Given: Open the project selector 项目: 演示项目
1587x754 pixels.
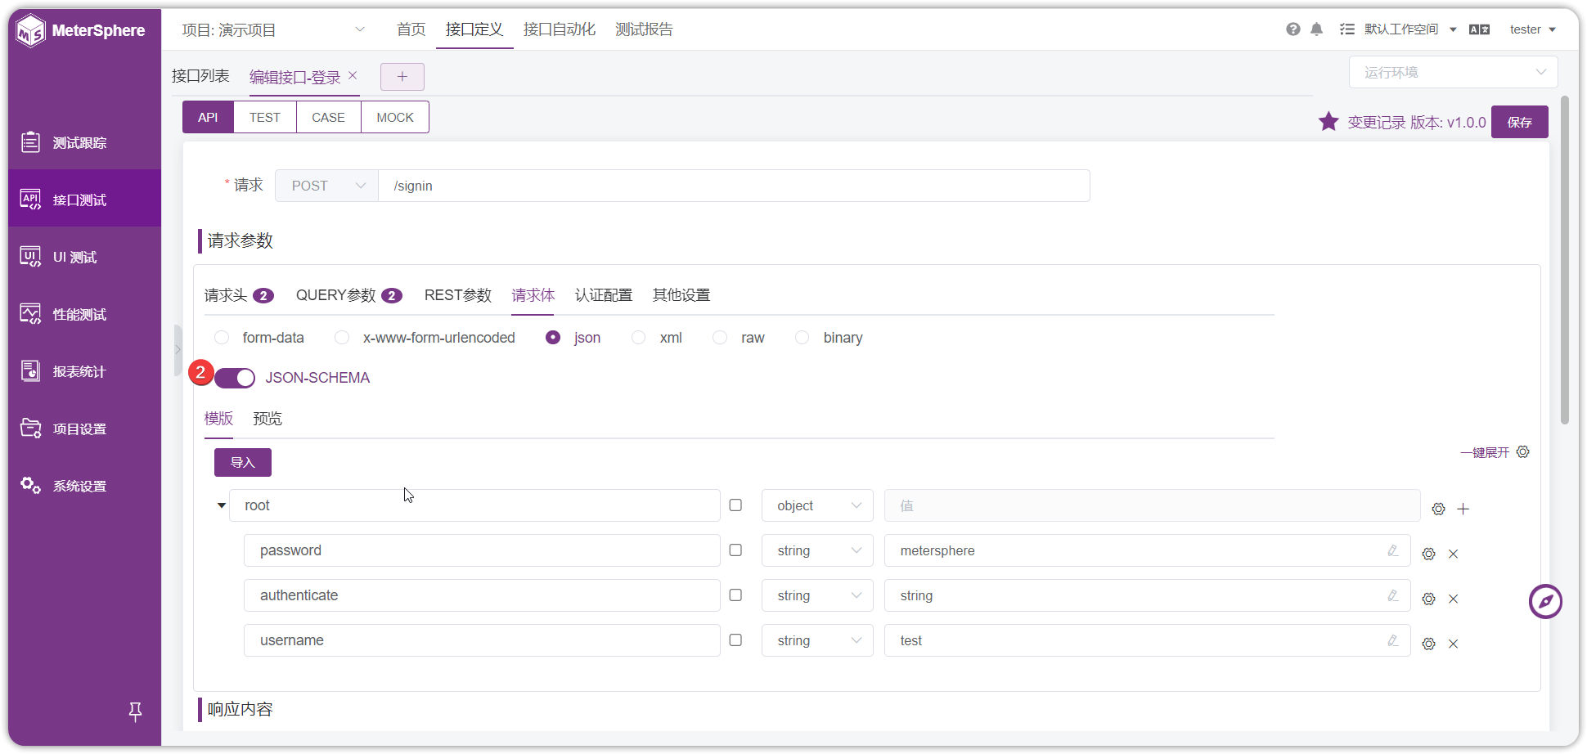Looking at the screenshot, I should pos(273,30).
